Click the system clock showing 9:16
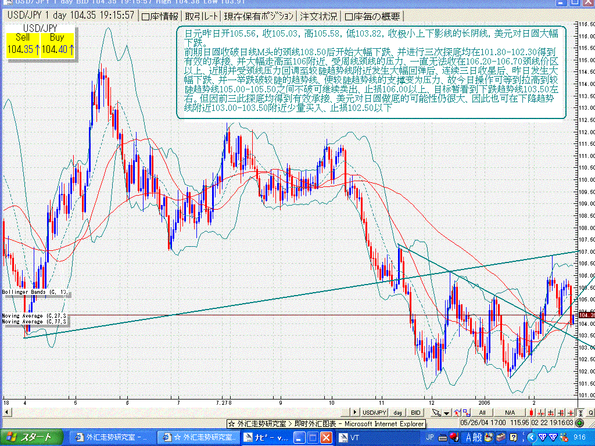The width and height of the screenshot is (595, 446). click(579, 438)
